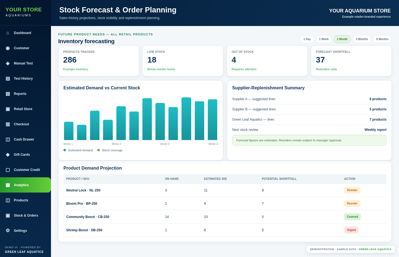
Task: Click 'Supplier A — suggested lines' row text
Action: click(254, 99)
